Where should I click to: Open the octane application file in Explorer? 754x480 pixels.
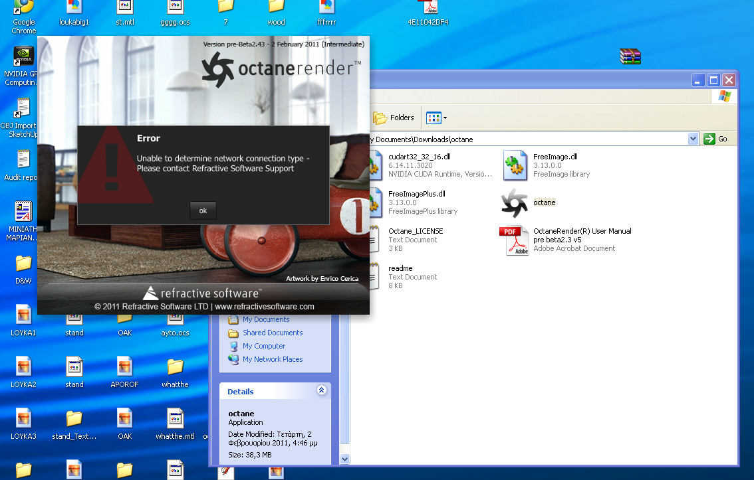point(514,202)
